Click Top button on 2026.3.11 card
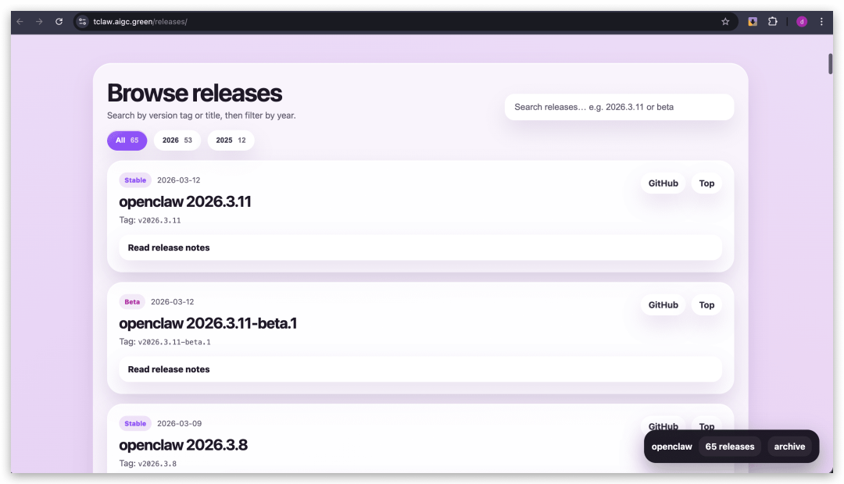Image resolution: width=844 pixels, height=484 pixels. click(x=706, y=183)
